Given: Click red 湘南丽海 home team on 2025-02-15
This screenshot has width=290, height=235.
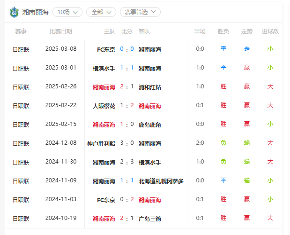Looking at the screenshot, I should click(104, 125).
